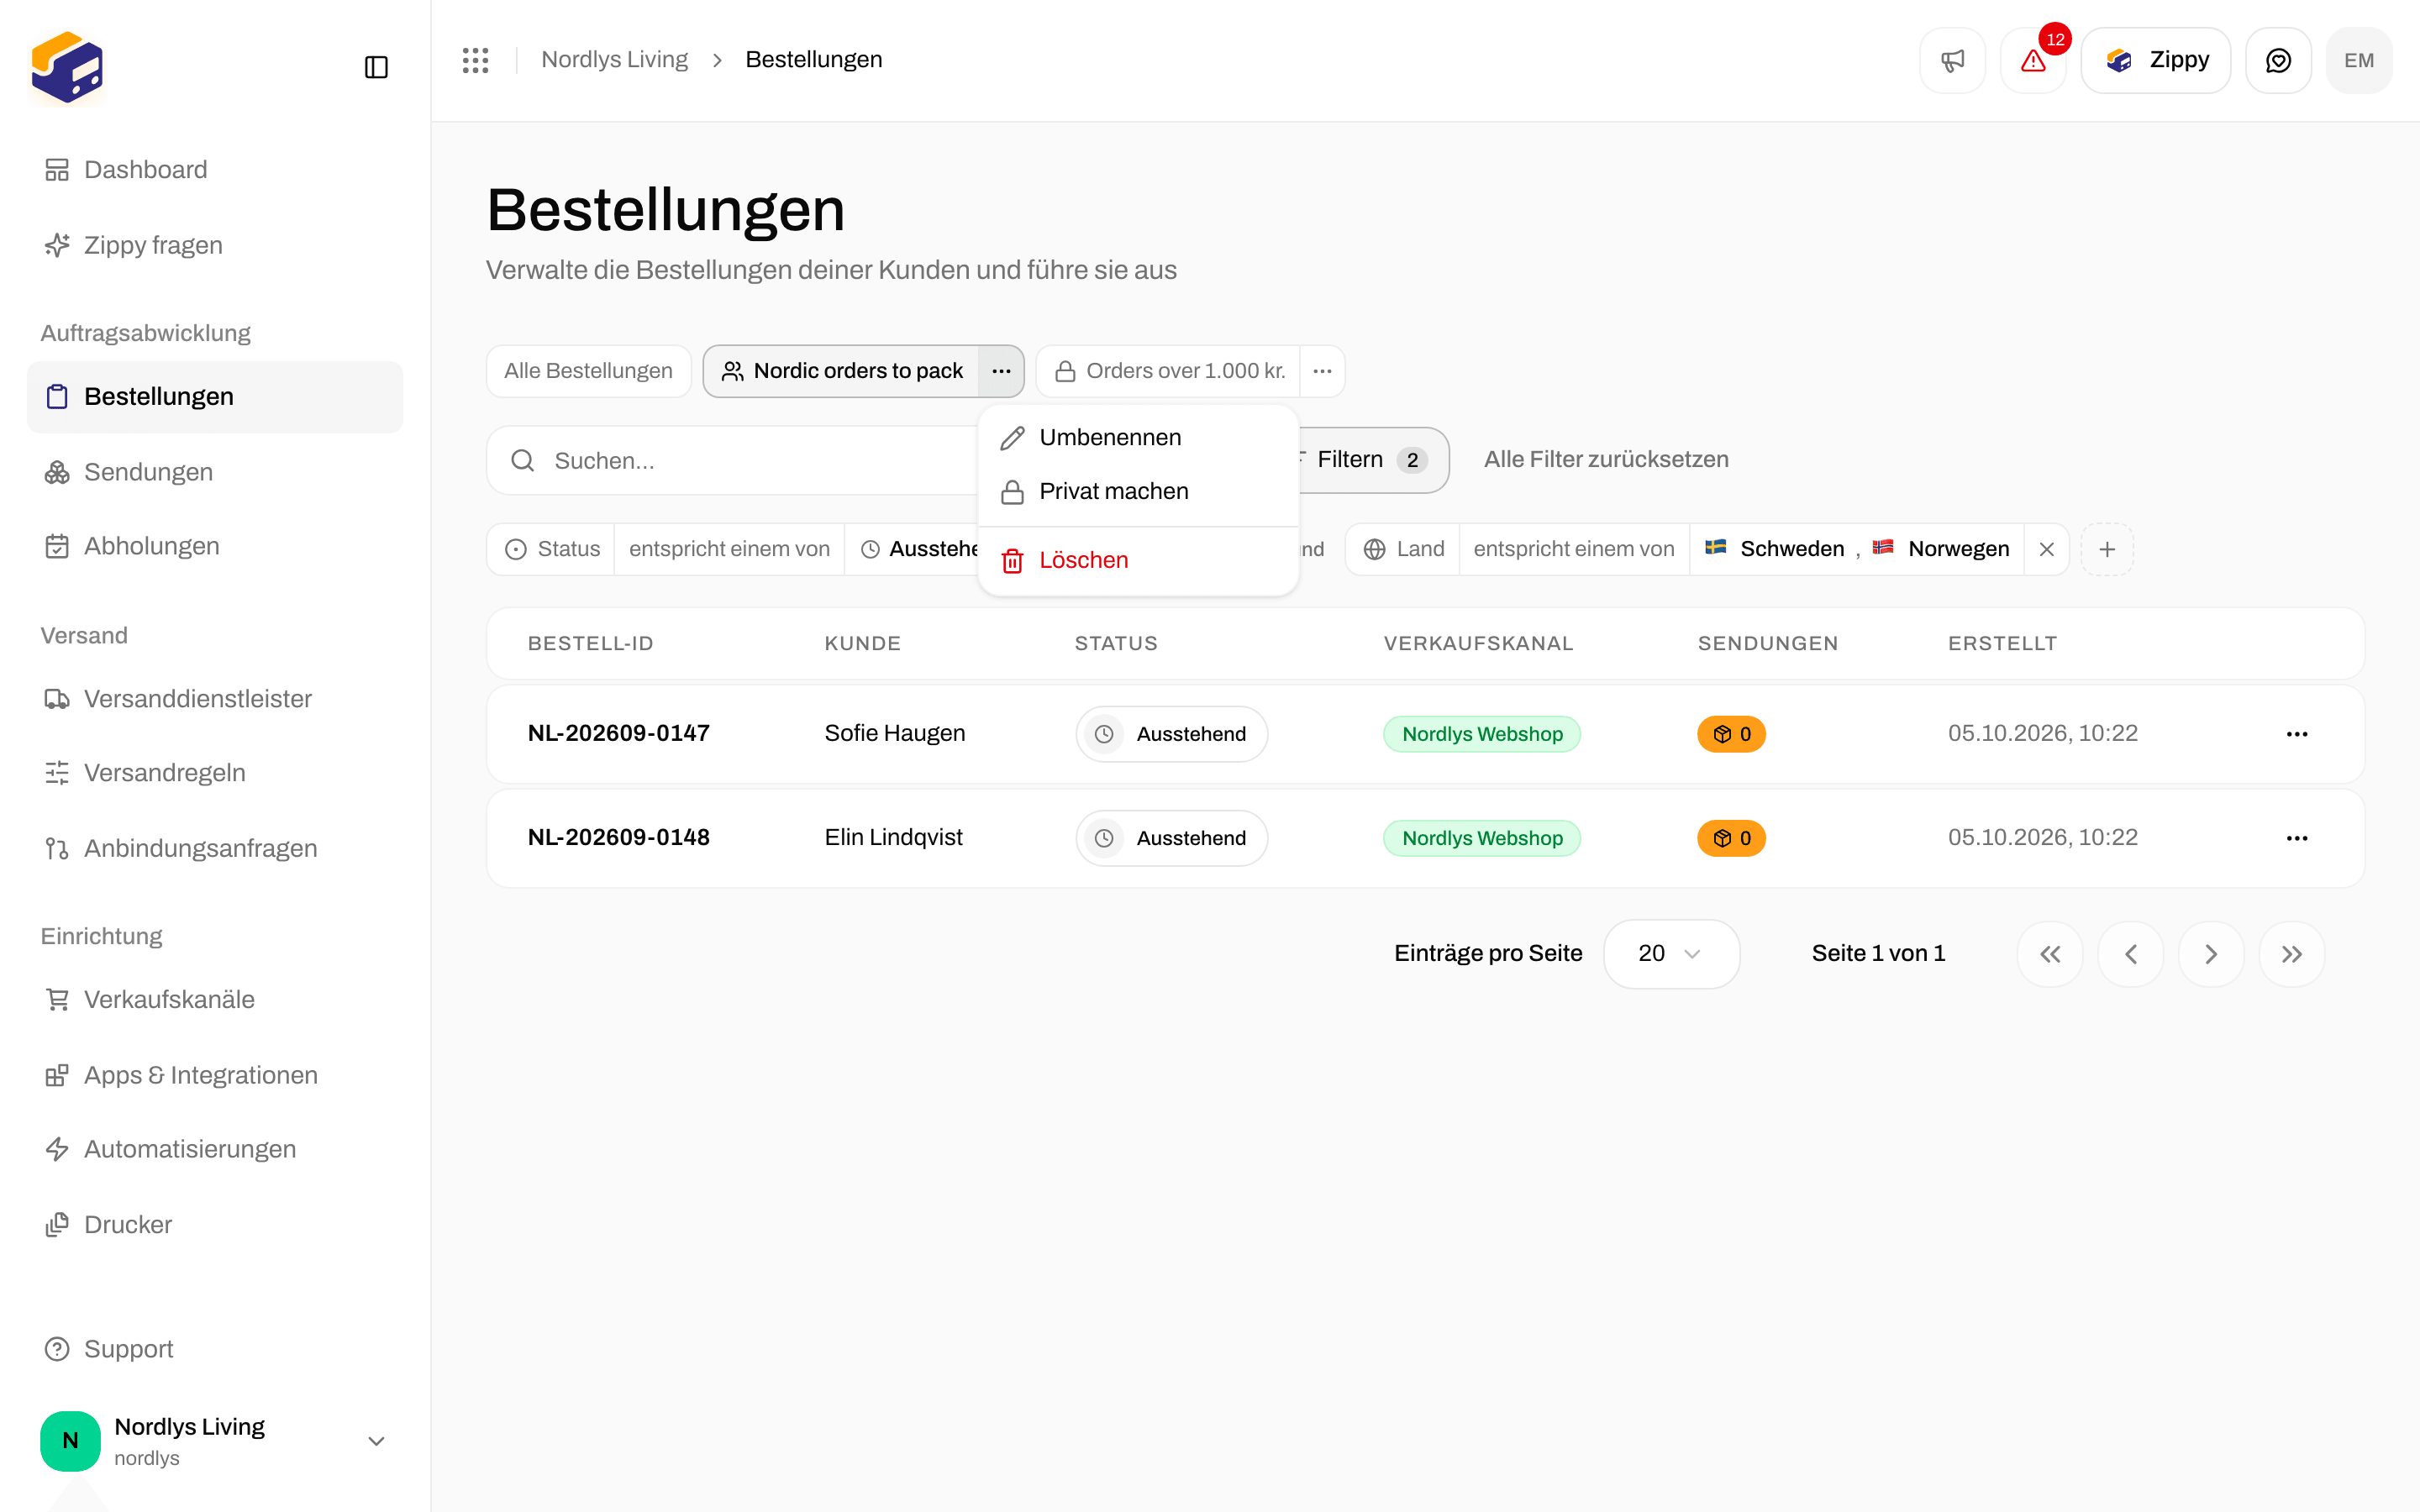Viewport: 2420px width, 1512px height.
Task: Click Alle Filter zurücksetzen
Action: coord(1606,460)
